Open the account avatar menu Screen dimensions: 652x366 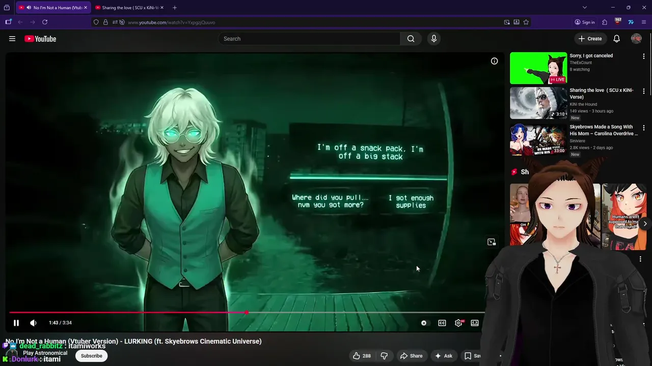pos(636,39)
